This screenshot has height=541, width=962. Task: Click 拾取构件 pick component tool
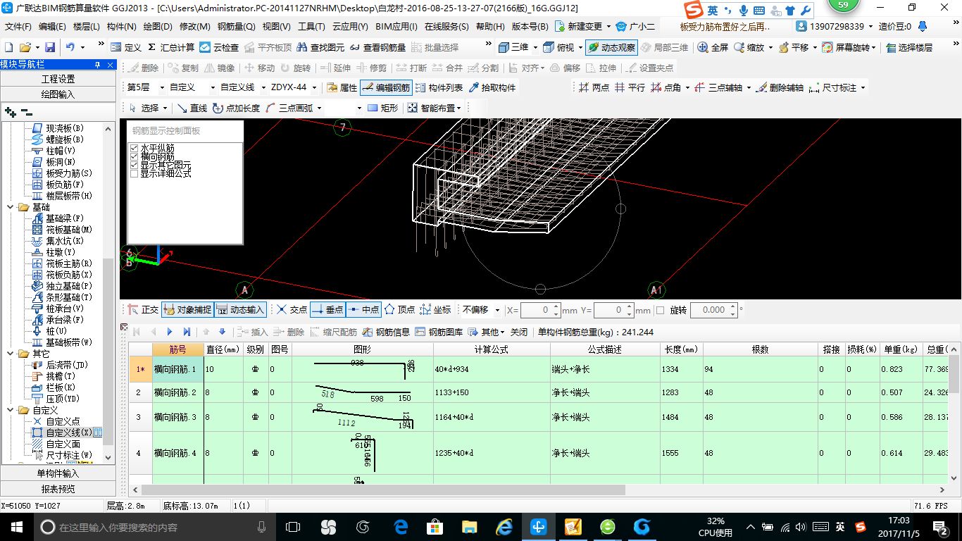click(x=492, y=87)
